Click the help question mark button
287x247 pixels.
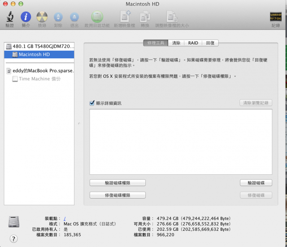click(13, 239)
